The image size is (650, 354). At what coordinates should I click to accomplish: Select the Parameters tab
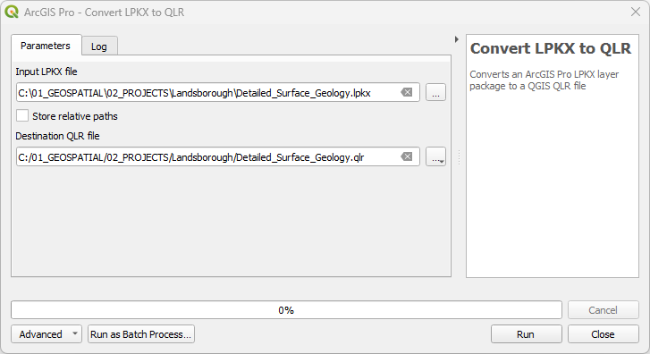46,46
